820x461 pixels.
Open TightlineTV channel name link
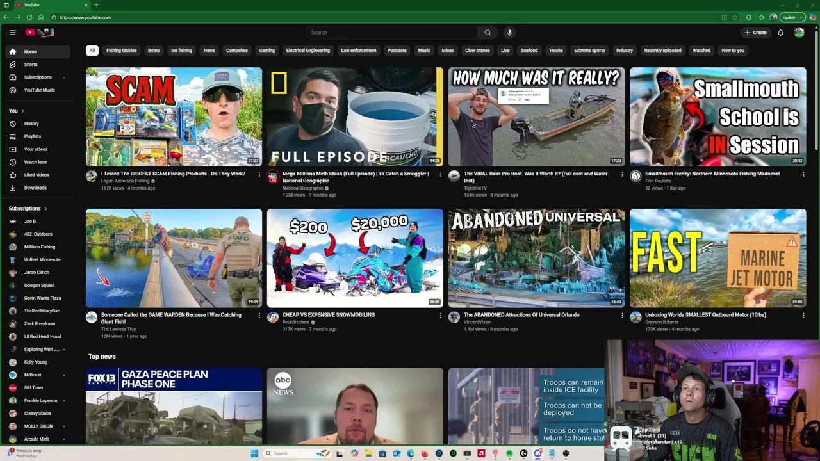475,188
